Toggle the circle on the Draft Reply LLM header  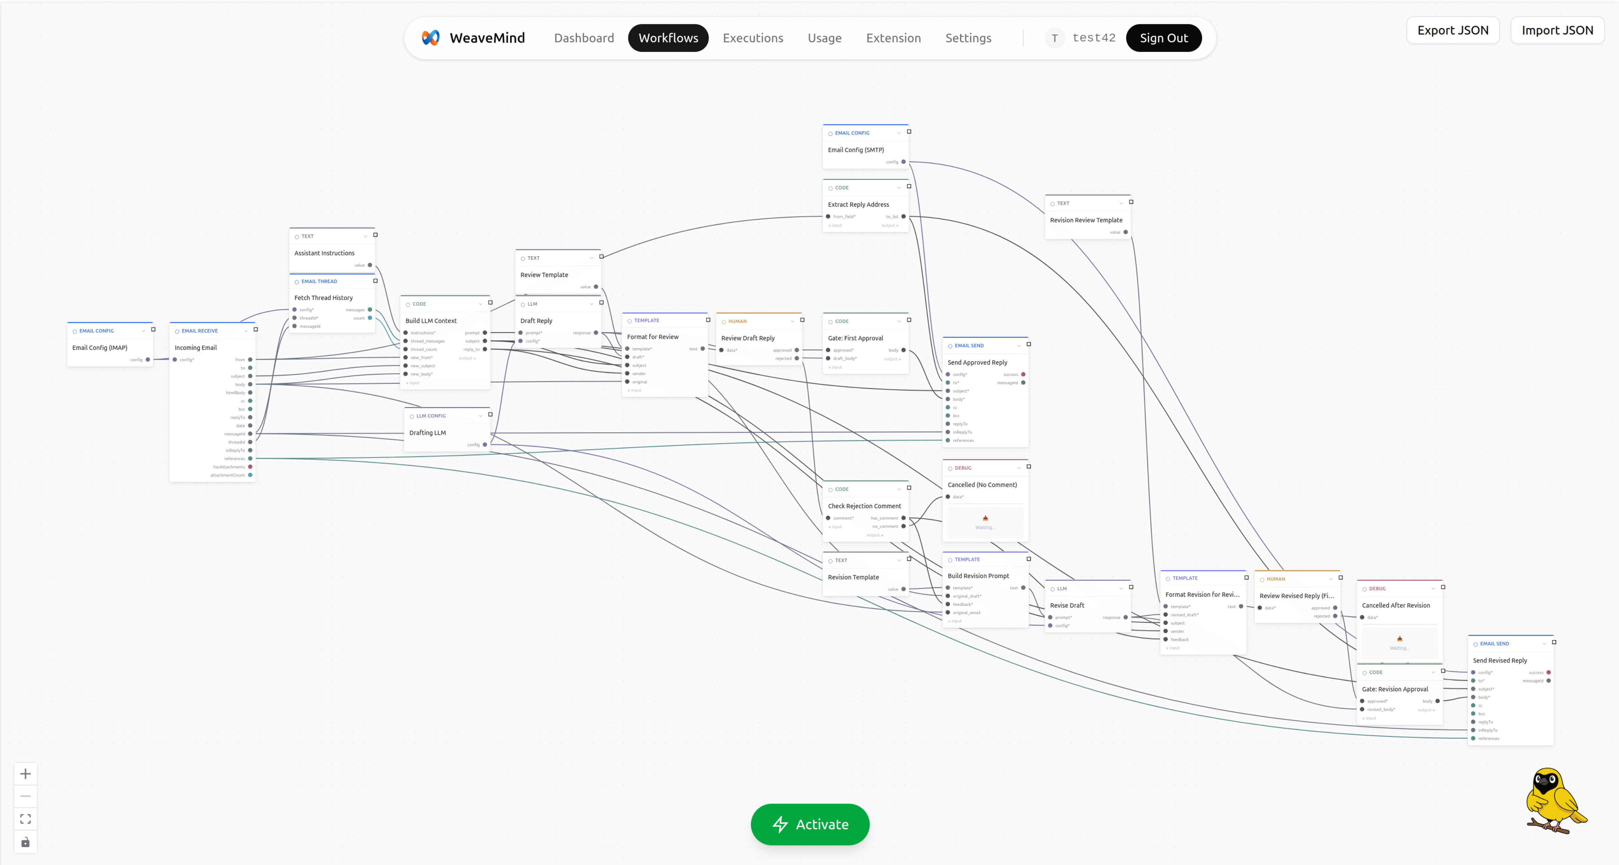click(x=522, y=304)
